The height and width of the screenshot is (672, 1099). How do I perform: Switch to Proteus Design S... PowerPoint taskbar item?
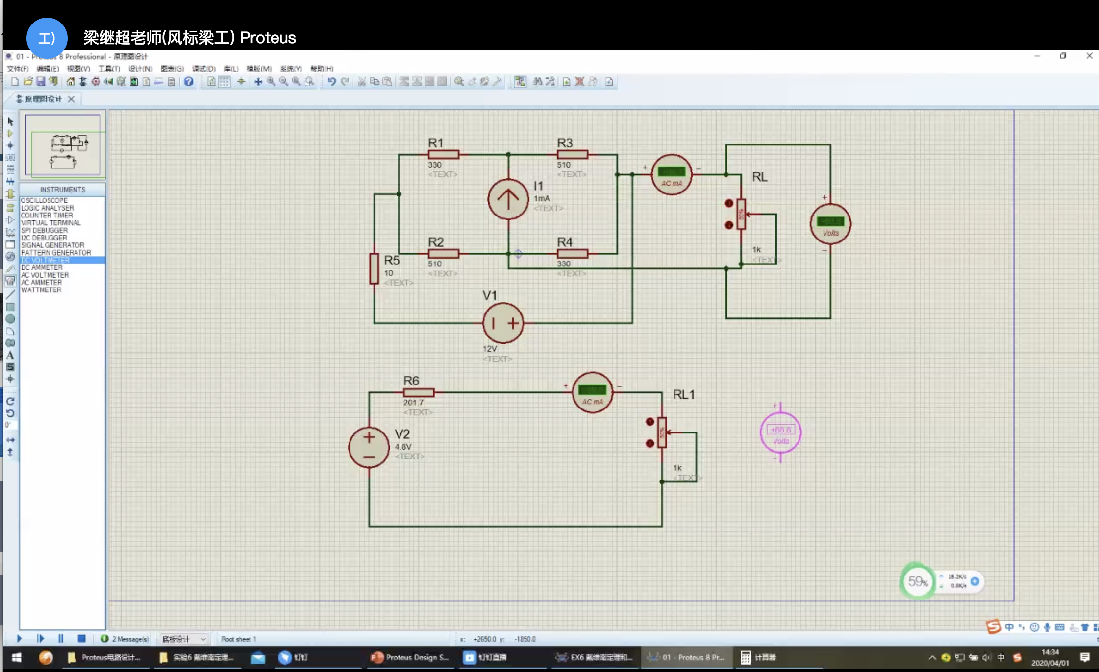(x=410, y=658)
